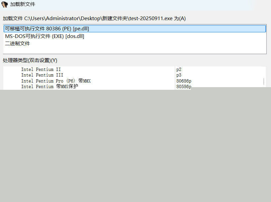Select 可移植可执行文件 80386 (PE) [pe.dll] loader

click(x=47, y=29)
